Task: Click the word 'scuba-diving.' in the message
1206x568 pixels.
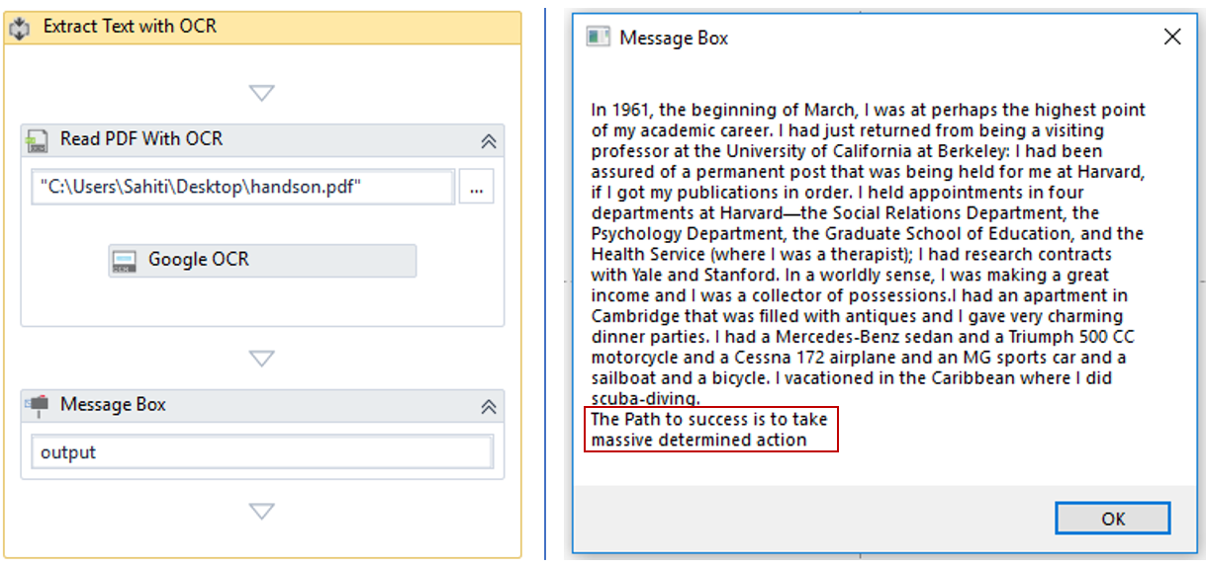Action: pyautogui.click(x=646, y=399)
